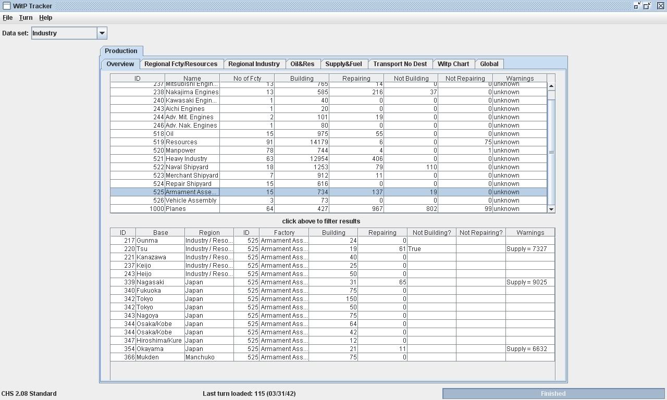This screenshot has width=667, height=400.
Task: Sort lower table by Not Building? header
Action: pos(431,233)
